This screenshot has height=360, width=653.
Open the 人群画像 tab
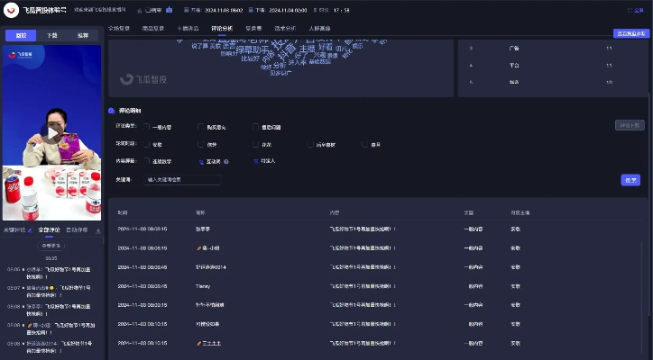point(321,28)
